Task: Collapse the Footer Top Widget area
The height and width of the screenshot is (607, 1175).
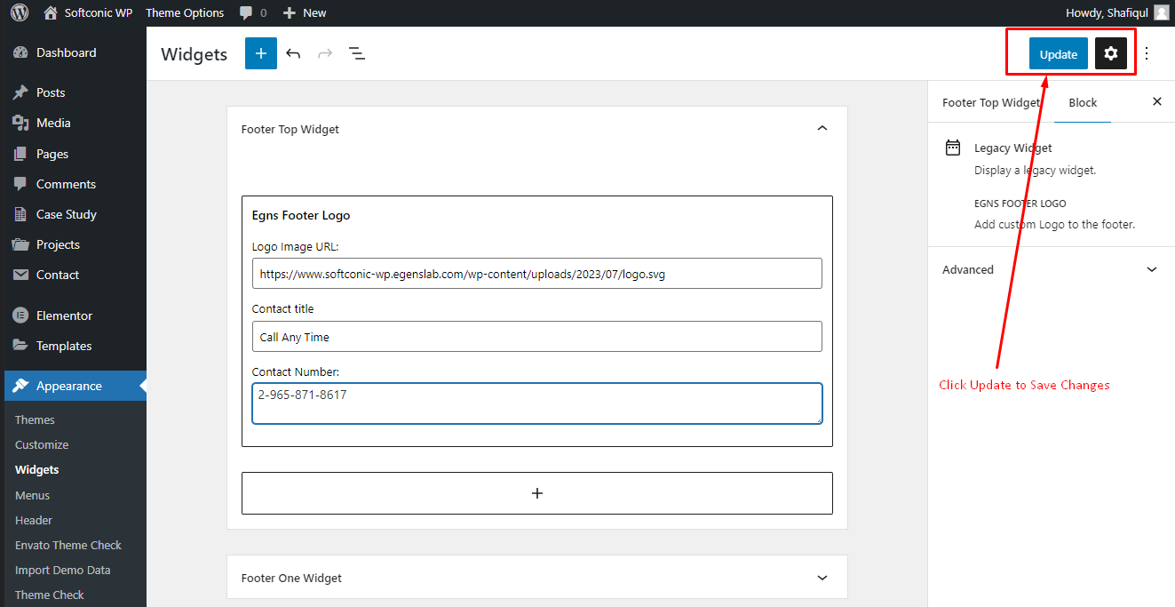Action: coord(822,129)
